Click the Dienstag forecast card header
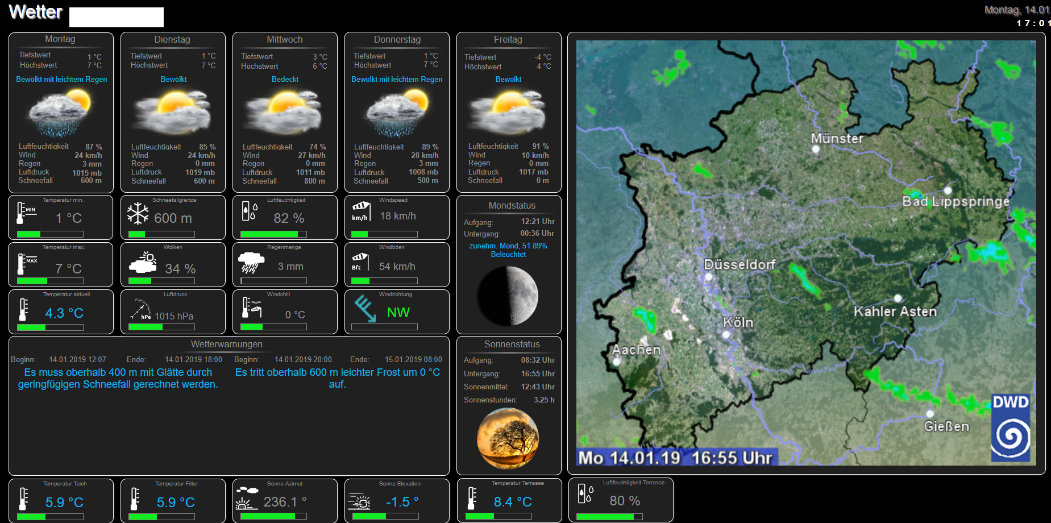Image resolution: width=1051 pixels, height=523 pixels. pyautogui.click(x=172, y=40)
